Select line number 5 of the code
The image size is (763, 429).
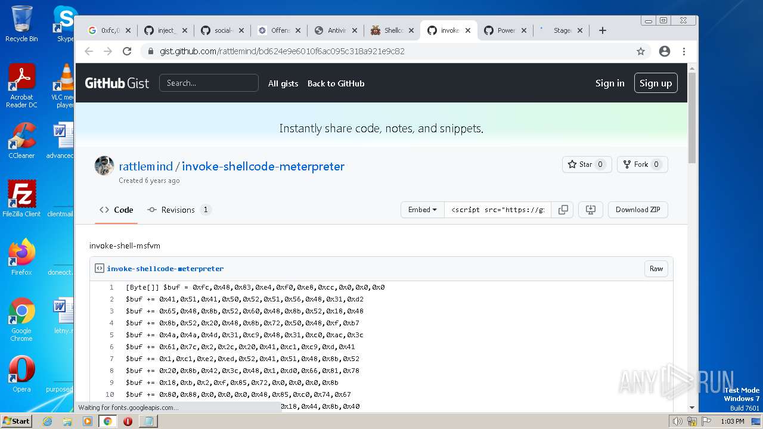click(111, 335)
